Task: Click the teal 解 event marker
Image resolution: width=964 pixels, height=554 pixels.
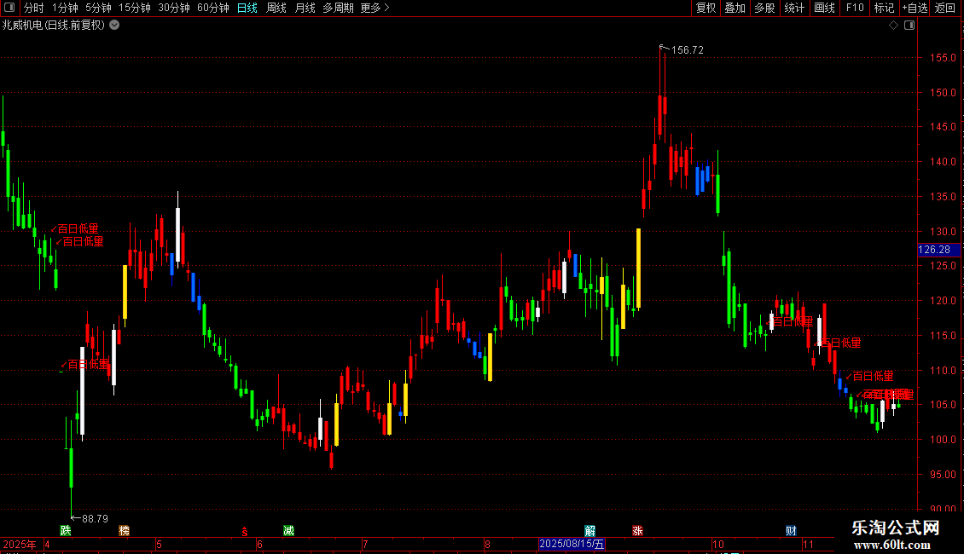Action: click(589, 531)
